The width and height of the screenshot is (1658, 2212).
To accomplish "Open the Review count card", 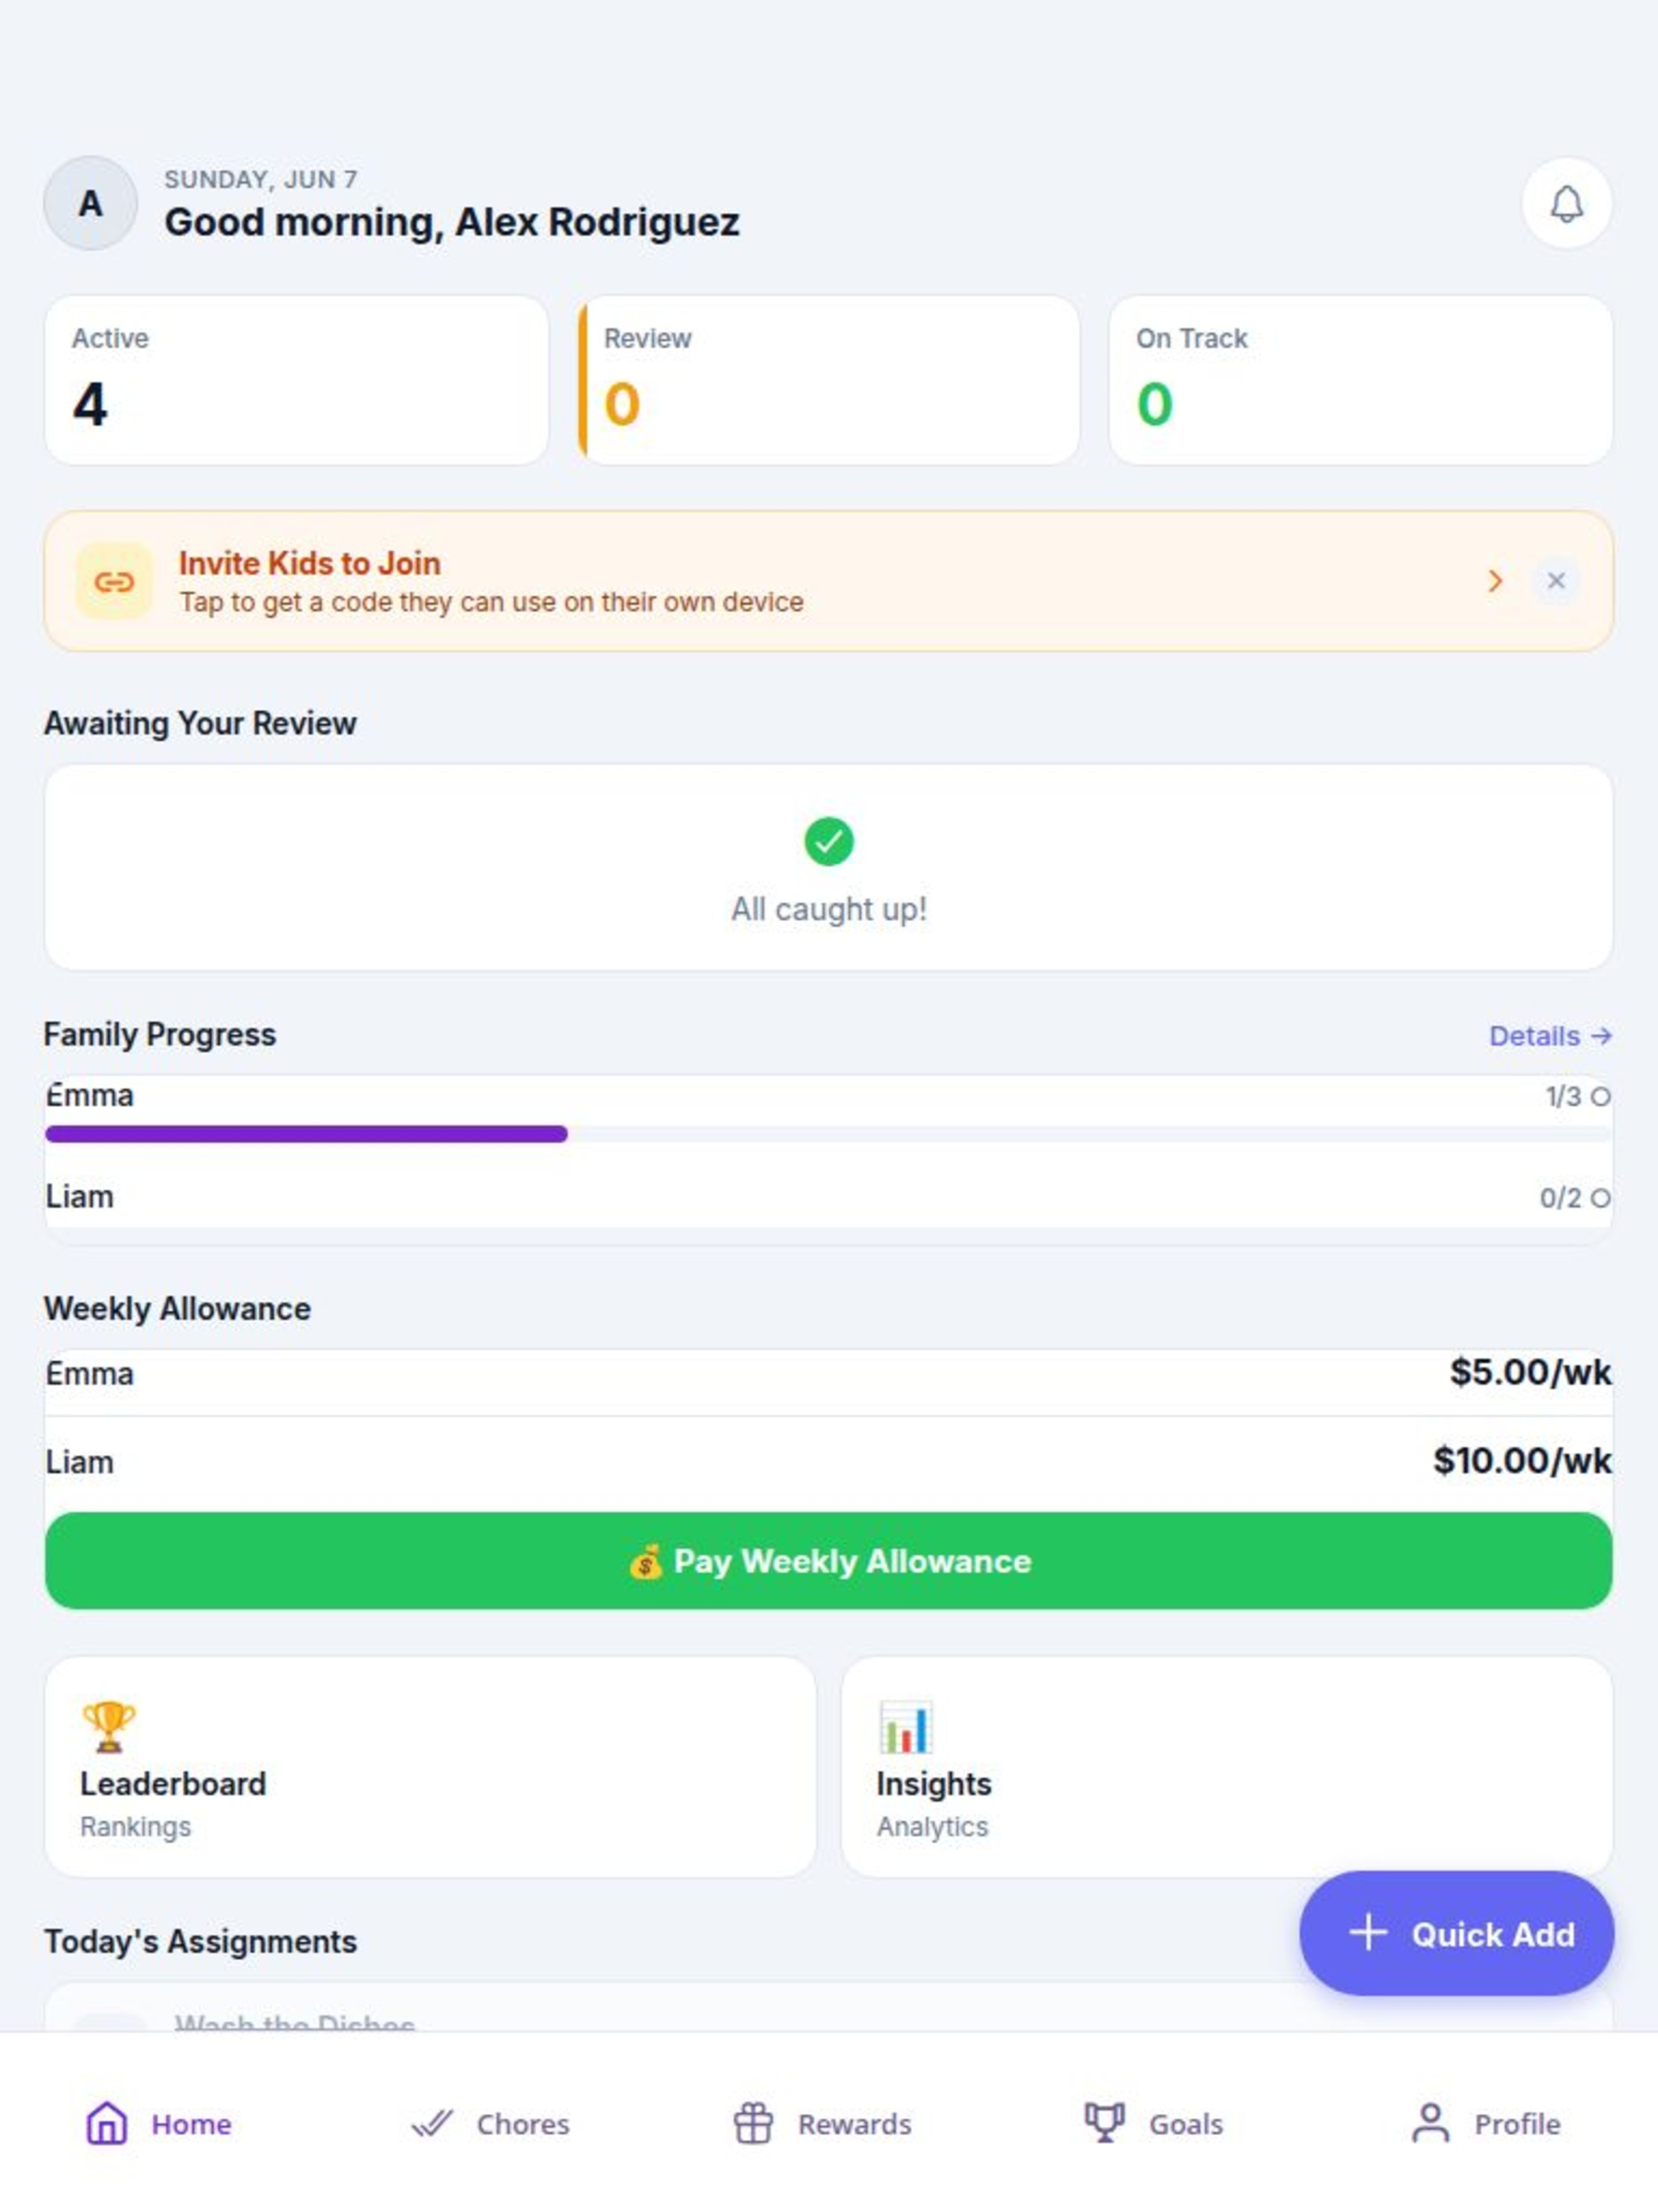I will [829, 380].
